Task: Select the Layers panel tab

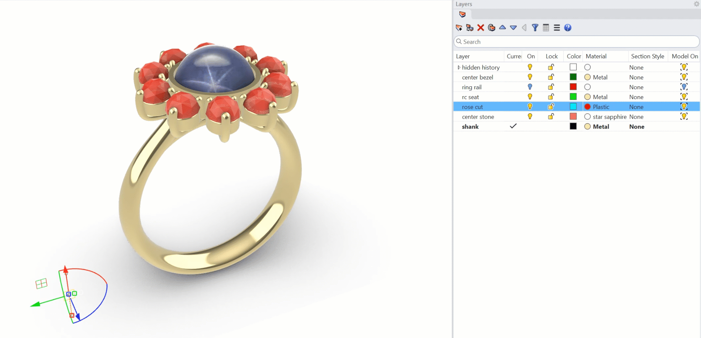Action: pos(462,15)
